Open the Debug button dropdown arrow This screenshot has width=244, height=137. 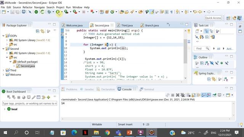pos(53,12)
